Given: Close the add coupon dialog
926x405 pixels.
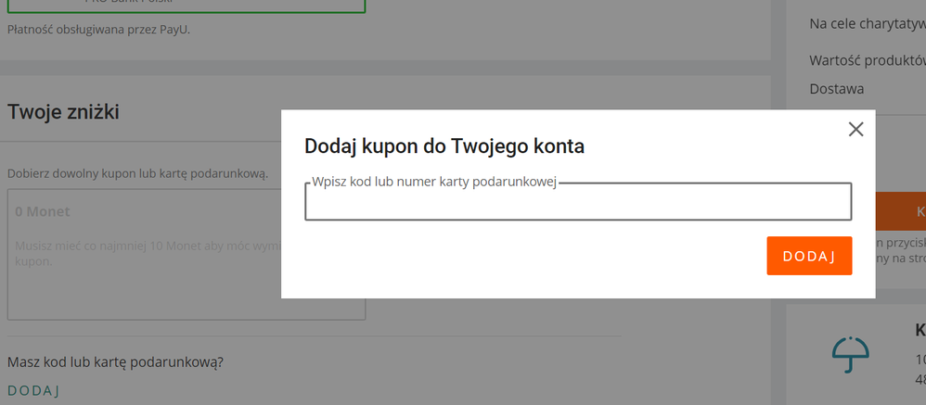Looking at the screenshot, I should pyautogui.click(x=855, y=130).
